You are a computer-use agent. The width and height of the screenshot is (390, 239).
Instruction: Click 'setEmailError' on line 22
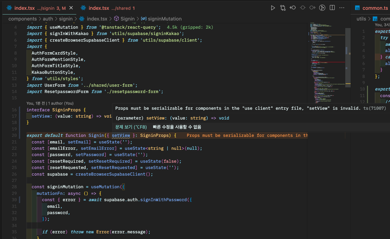coord(98,148)
